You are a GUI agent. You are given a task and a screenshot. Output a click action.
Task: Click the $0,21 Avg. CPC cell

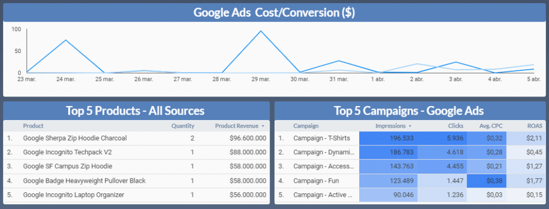pyautogui.click(x=487, y=166)
